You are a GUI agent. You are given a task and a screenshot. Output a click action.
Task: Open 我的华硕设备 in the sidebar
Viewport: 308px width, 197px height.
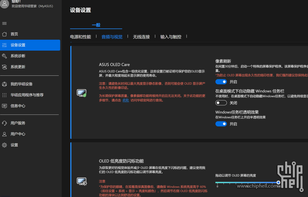click(30, 84)
